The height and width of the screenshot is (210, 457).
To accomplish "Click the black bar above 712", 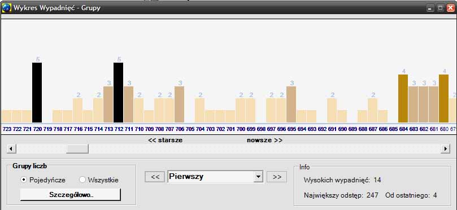I will coord(118,93).
